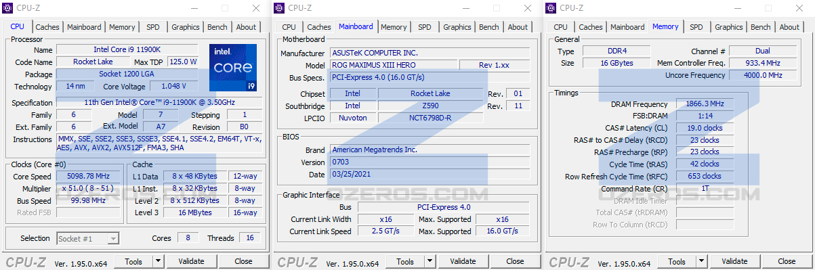The width and height of the screenshot is (815, 270).
Task: Select the Graphics tab in the Mainboard window
Action: [457, 27]
